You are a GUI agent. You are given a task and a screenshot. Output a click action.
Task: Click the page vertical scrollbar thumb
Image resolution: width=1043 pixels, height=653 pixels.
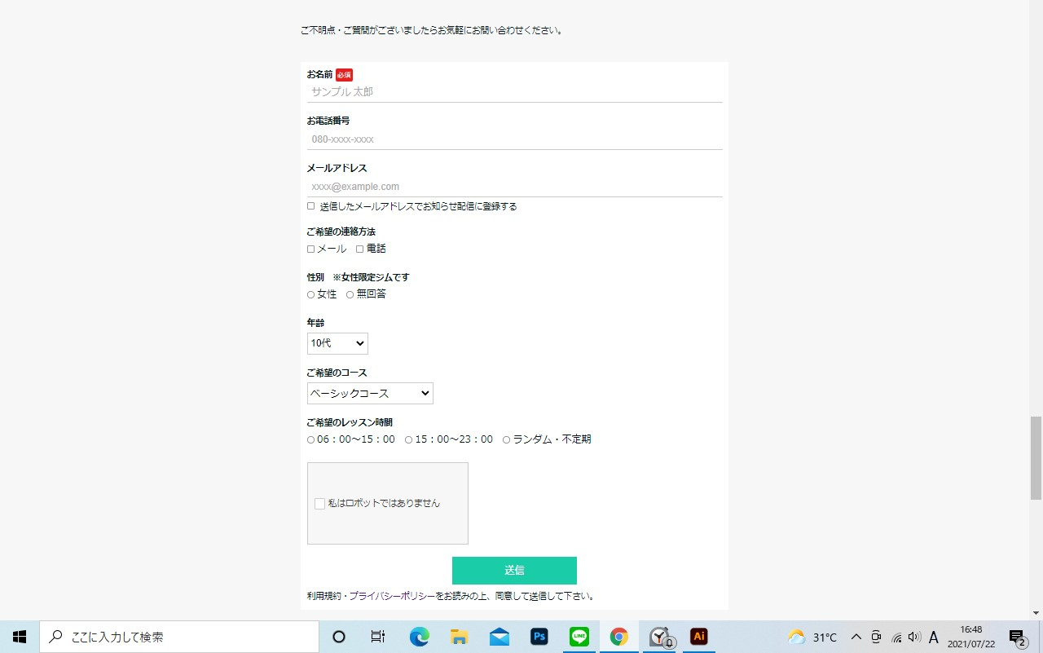tap(1036, 457)
